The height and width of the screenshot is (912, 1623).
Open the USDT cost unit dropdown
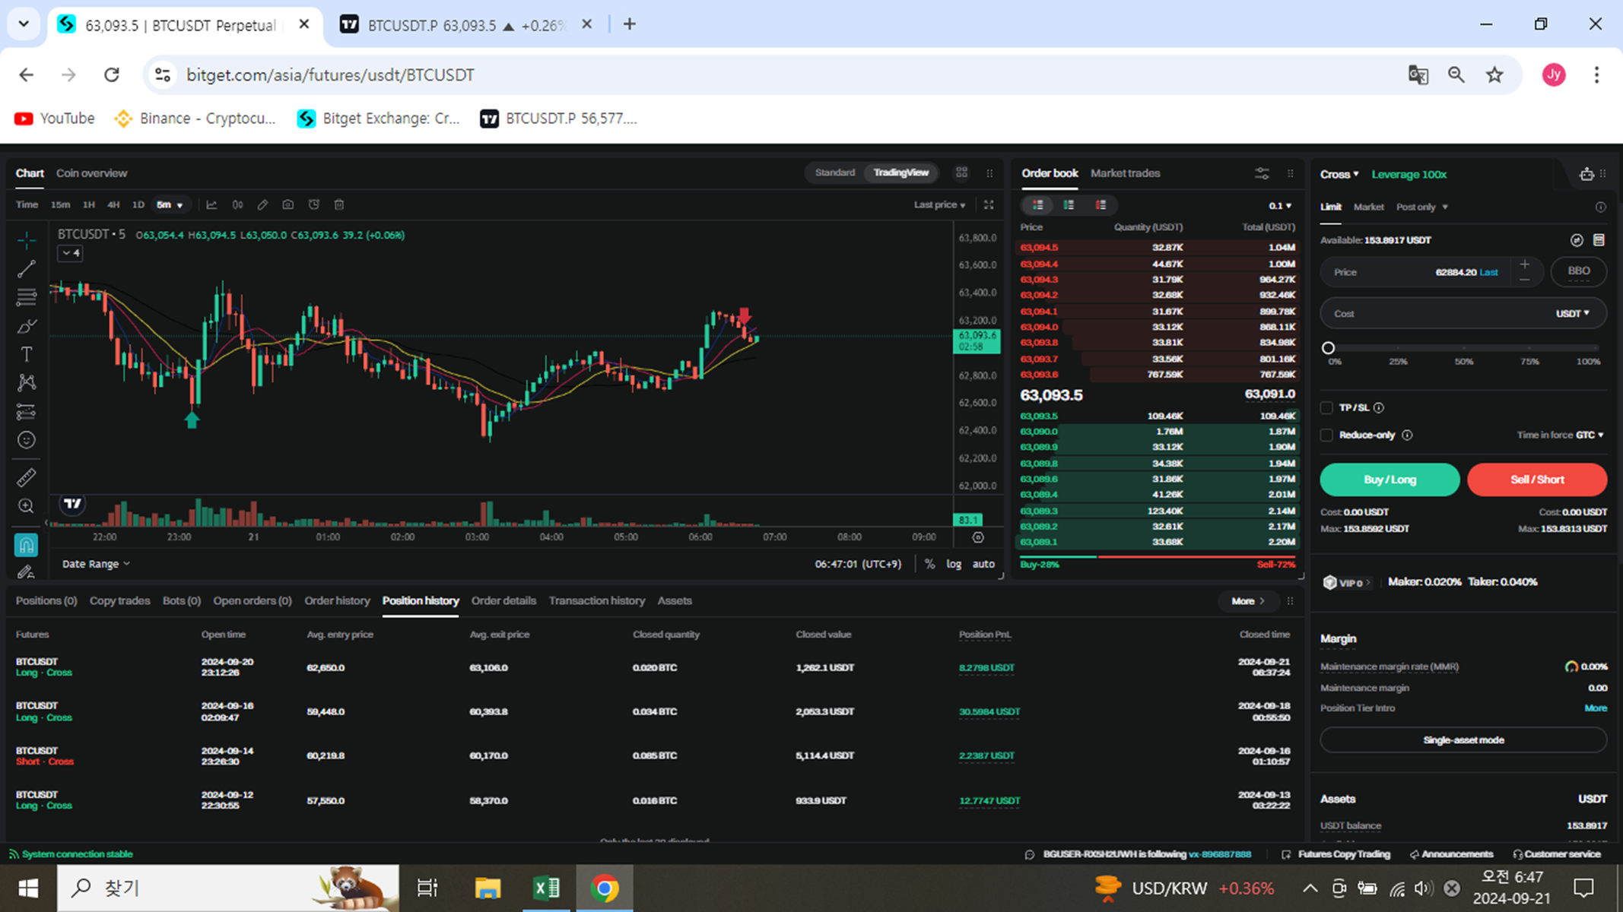pyautogui.click(x=1572, y=313)
